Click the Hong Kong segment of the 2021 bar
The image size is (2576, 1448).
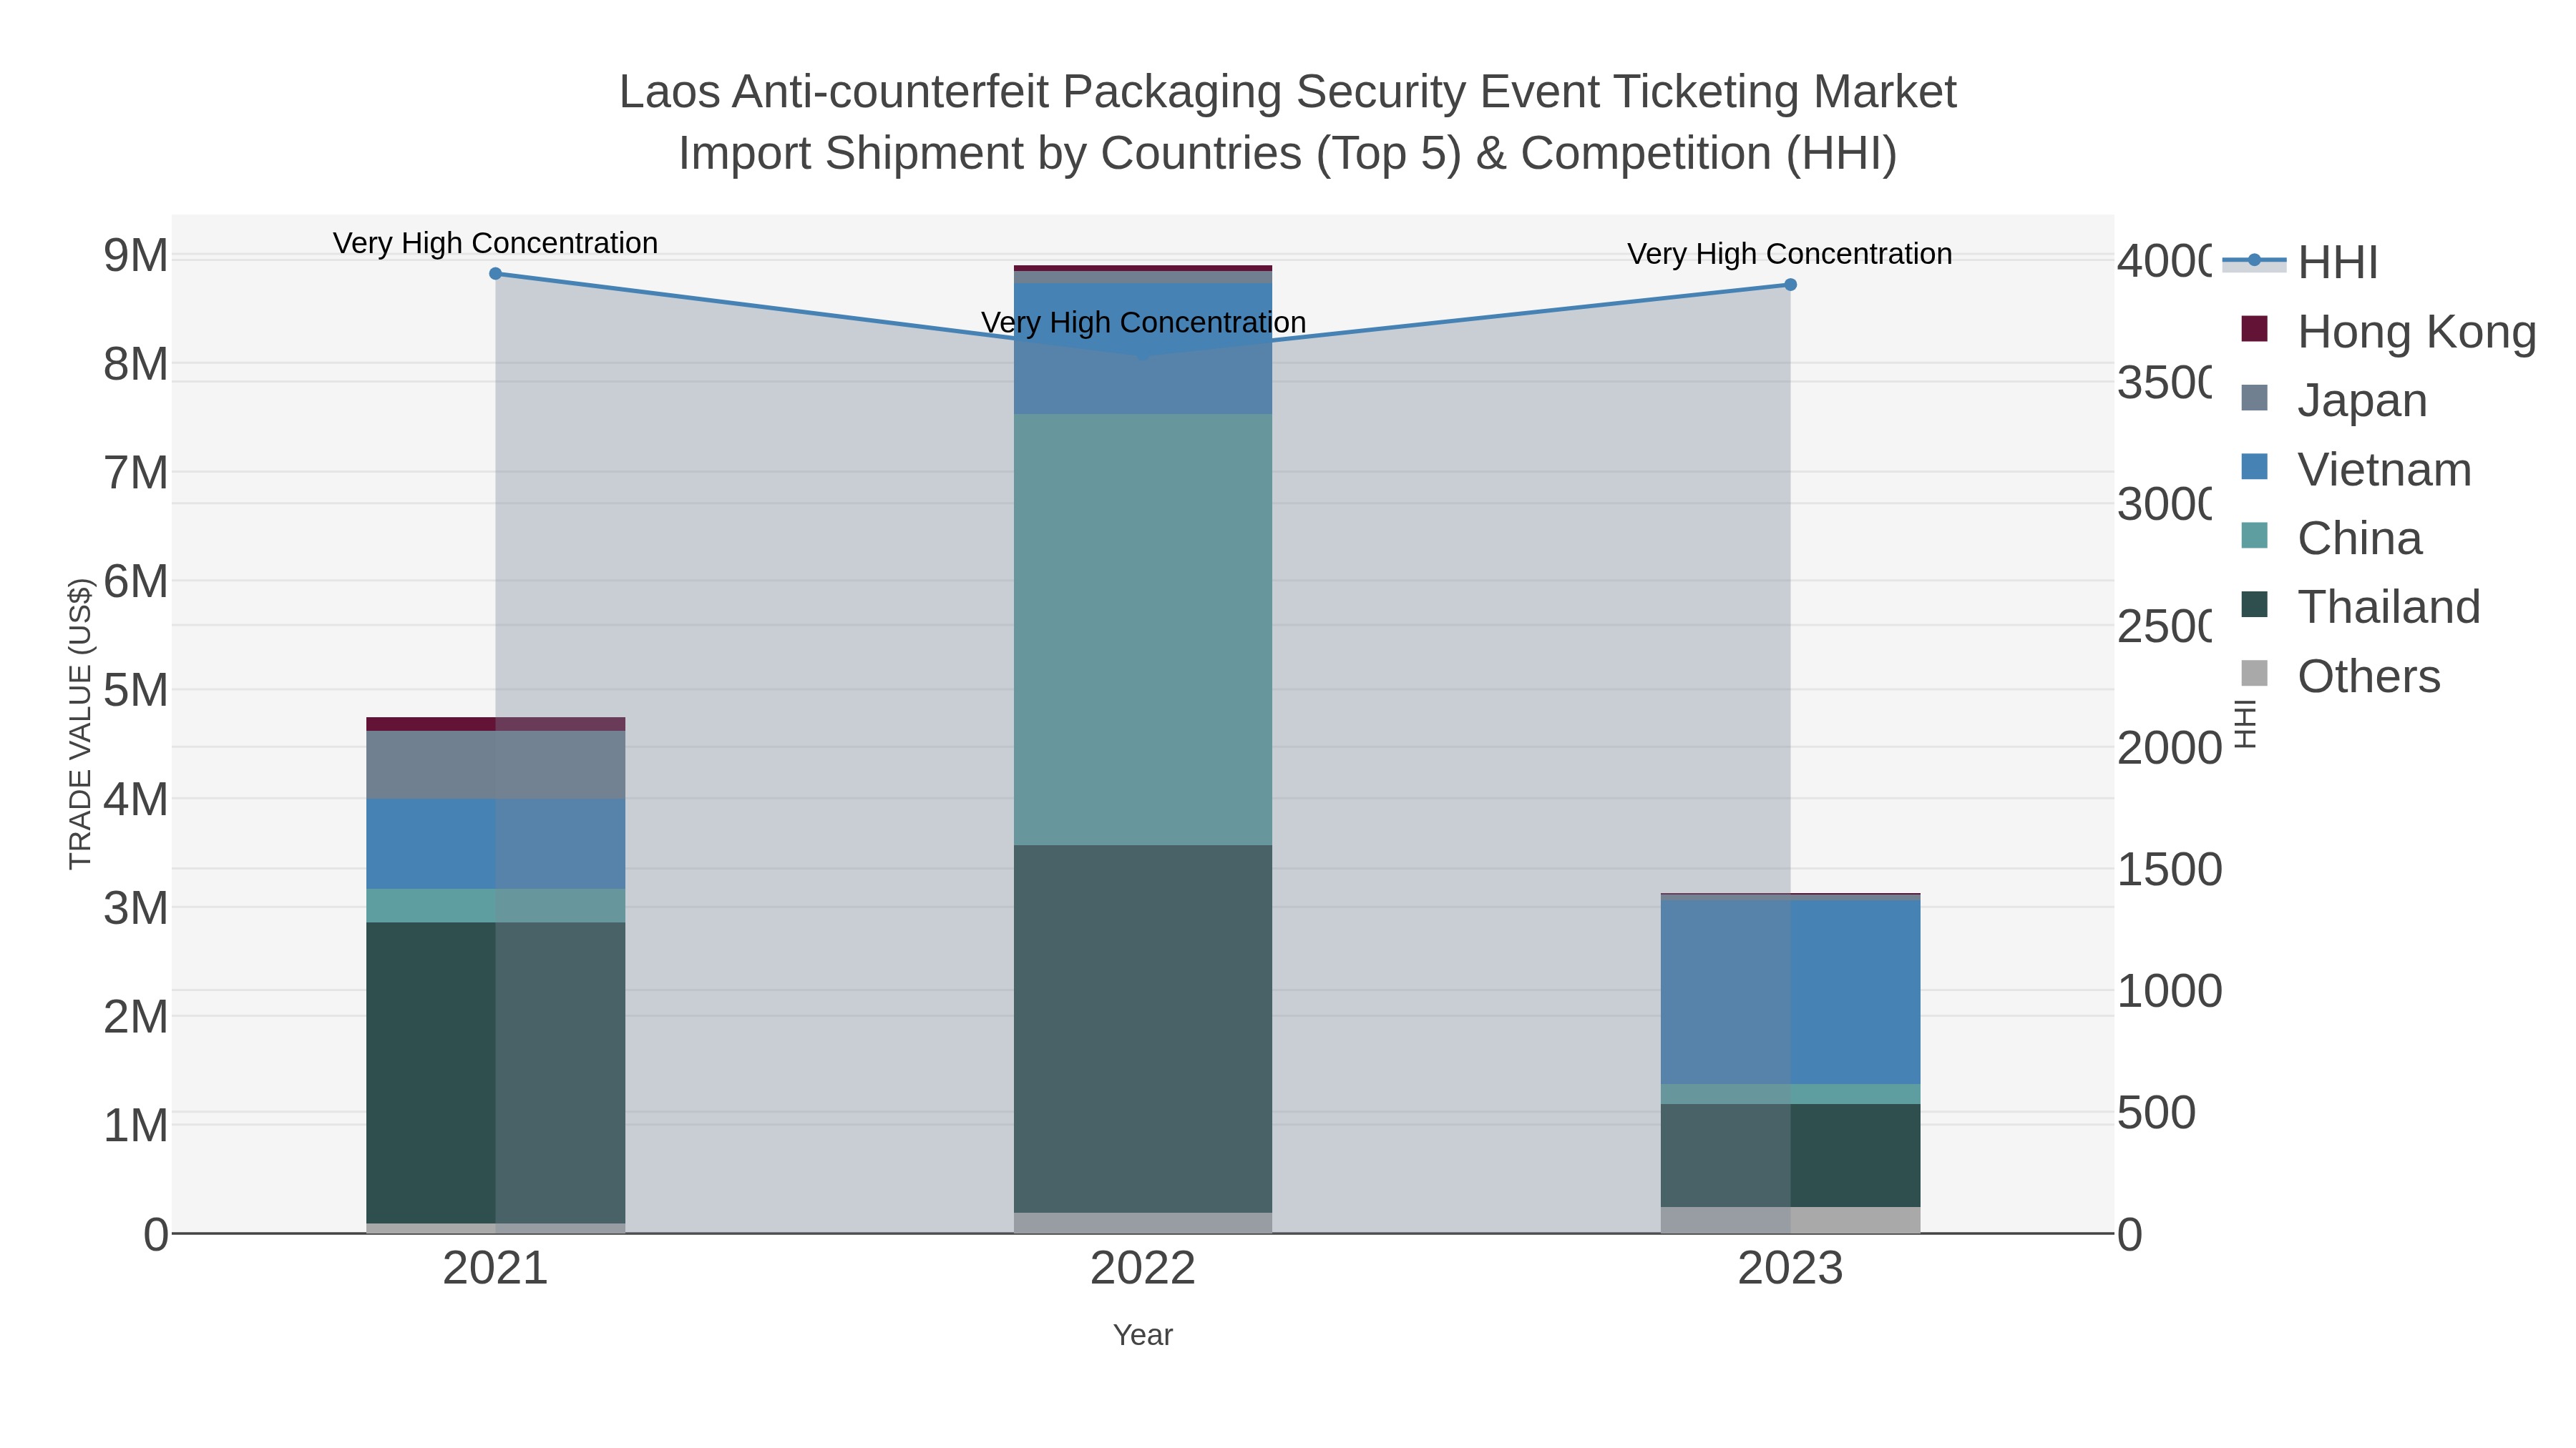tap(495, 724)
